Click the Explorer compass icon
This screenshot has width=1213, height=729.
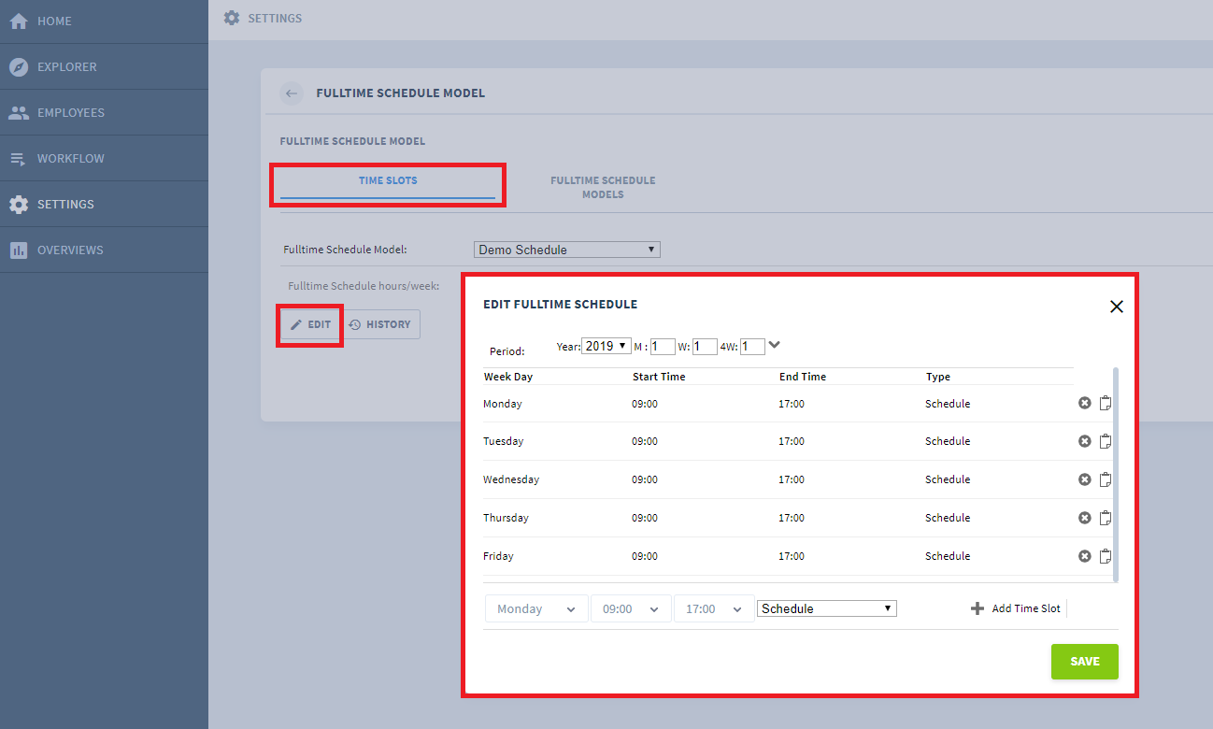(18, 66)
